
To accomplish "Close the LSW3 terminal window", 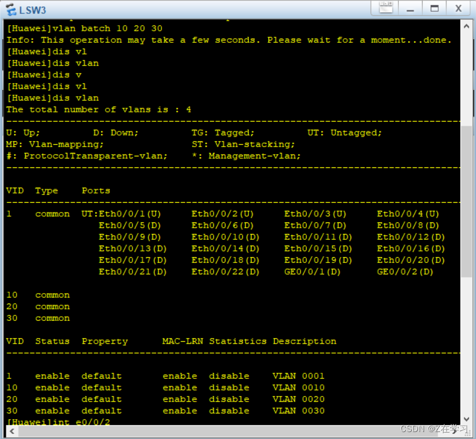I will (x=459, y=9).
